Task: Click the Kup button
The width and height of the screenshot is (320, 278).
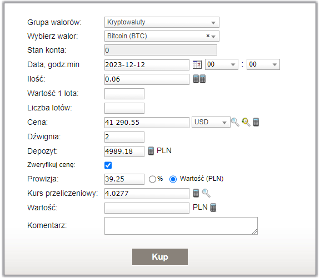Action: [x=160, y=257]
